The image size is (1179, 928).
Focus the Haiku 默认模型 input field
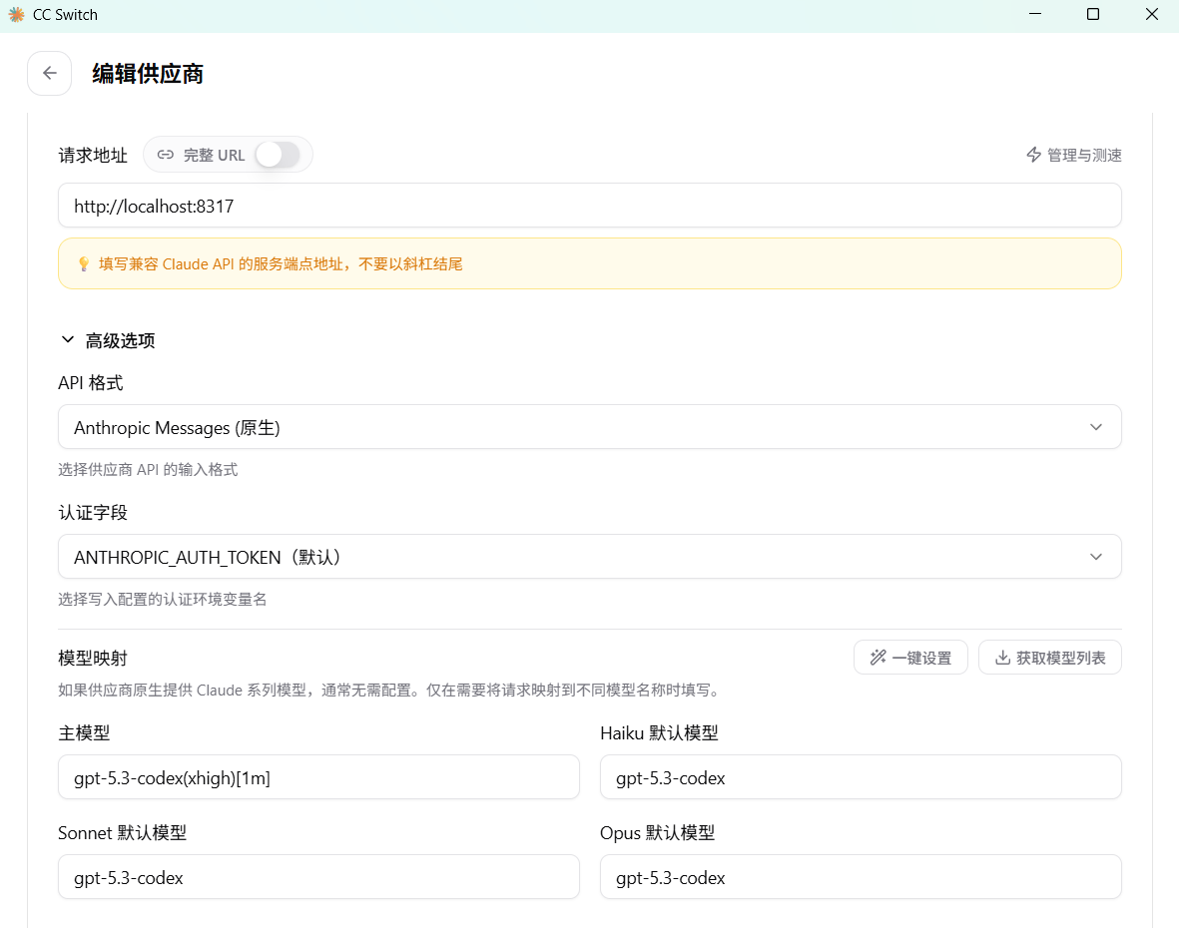point(861,777)
